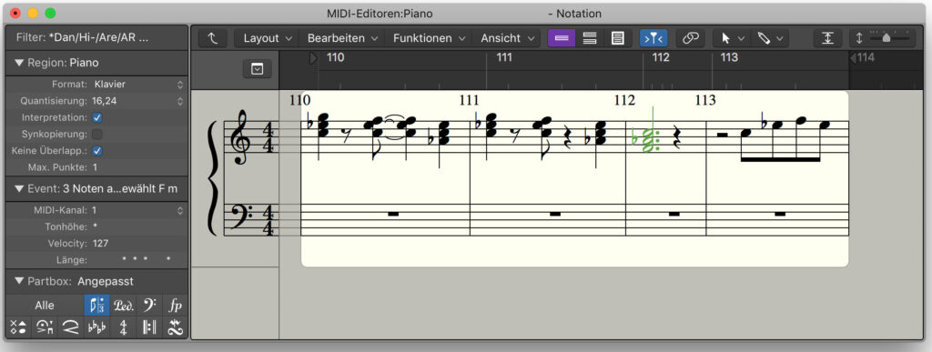The height and width of the screenshot is (352, 932).
Task: Click the Max. Punkte value
Action: click(x=95, y=167)
